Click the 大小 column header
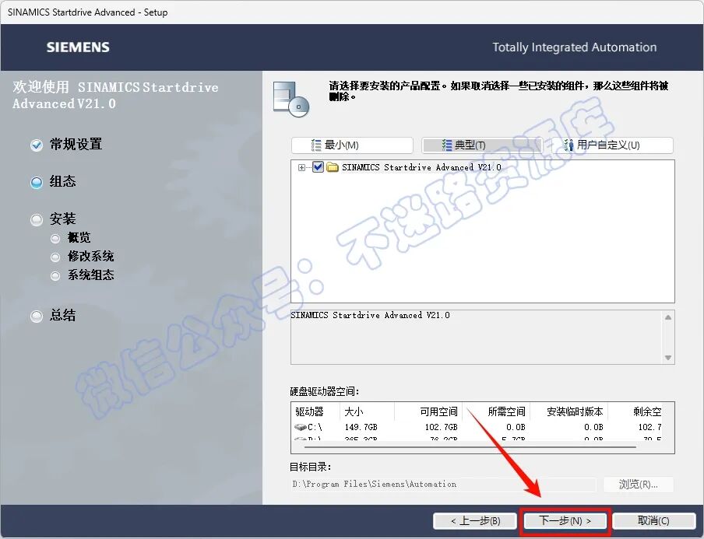The image size is (704, 539). point(368,411)
